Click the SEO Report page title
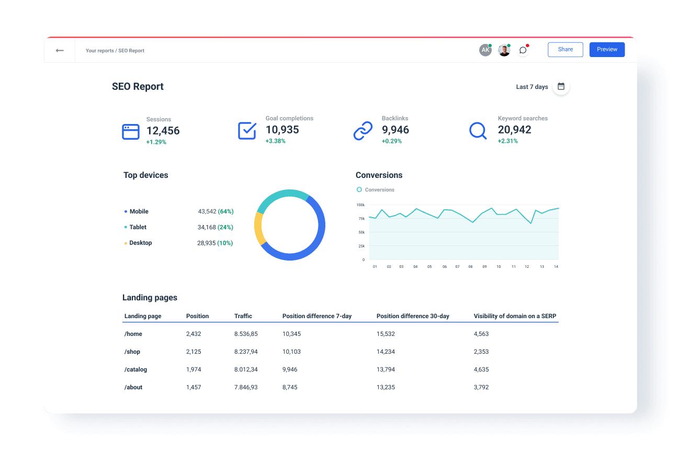The width and height of the screenshot is (680, 450). click(x=138, y=87)
